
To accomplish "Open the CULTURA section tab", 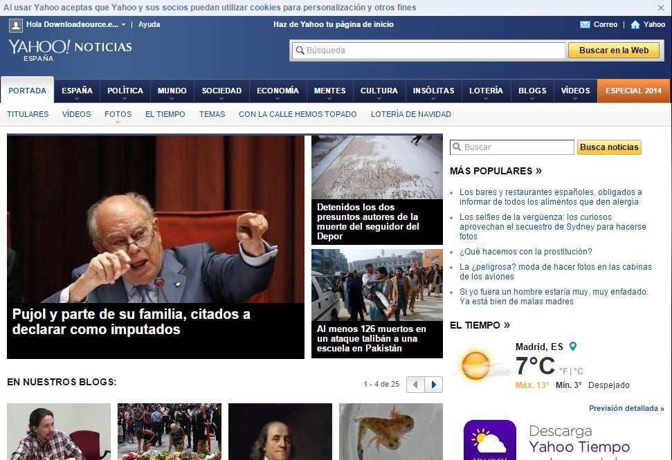I will pyautogui.click(x=379, y=91).
